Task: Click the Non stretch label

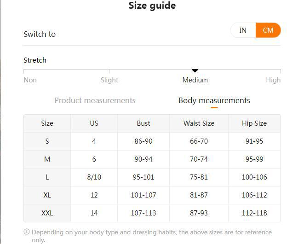Action: [x=30, y=80]
